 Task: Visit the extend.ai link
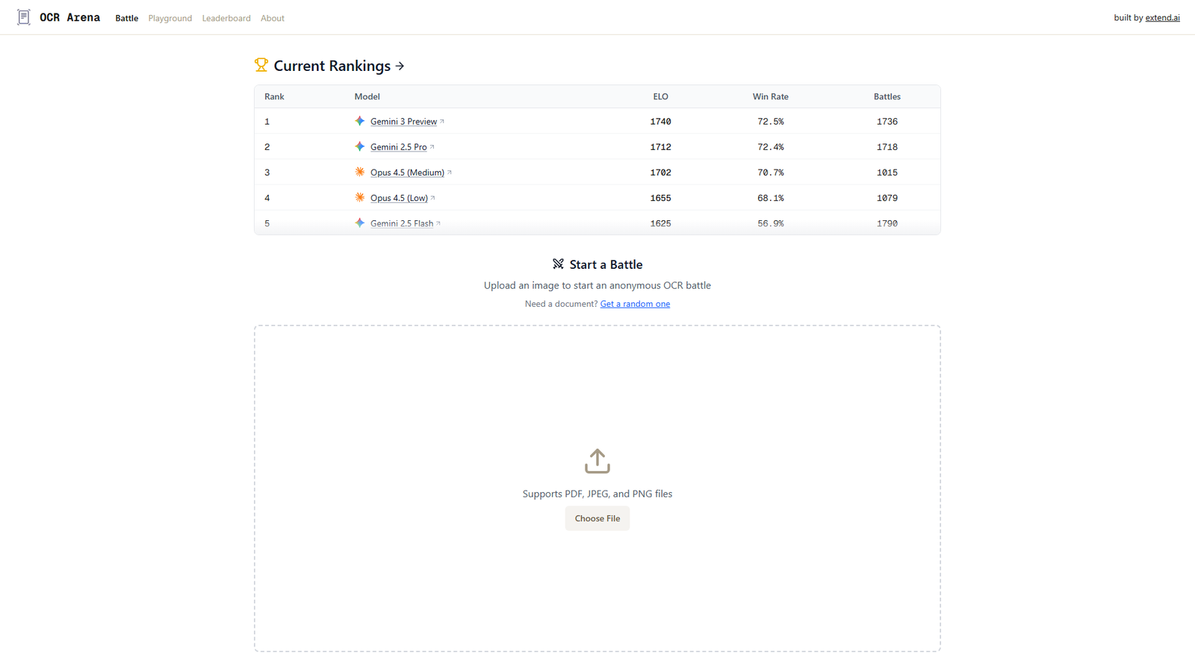coord(1162,18)
